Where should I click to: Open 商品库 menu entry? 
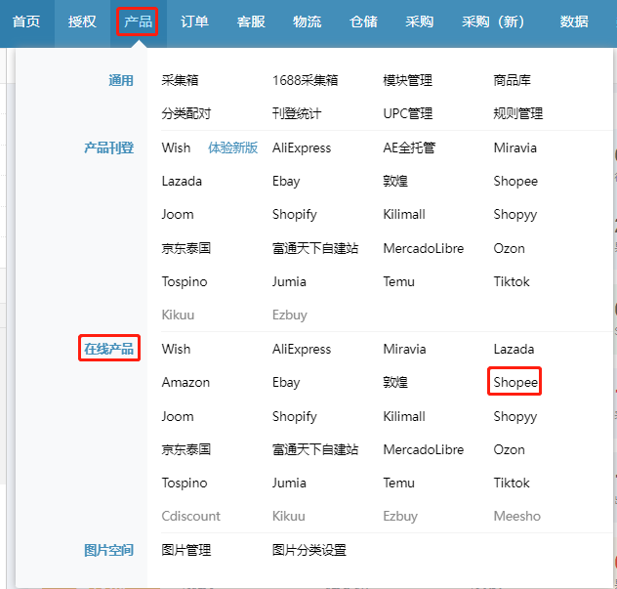click(512, 80)
